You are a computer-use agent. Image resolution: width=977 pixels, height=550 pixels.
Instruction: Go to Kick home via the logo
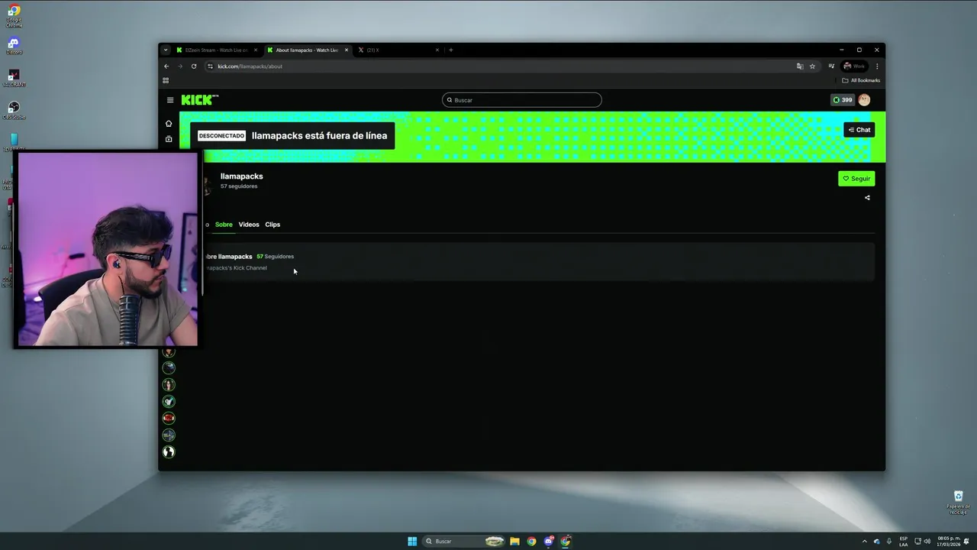200,100
